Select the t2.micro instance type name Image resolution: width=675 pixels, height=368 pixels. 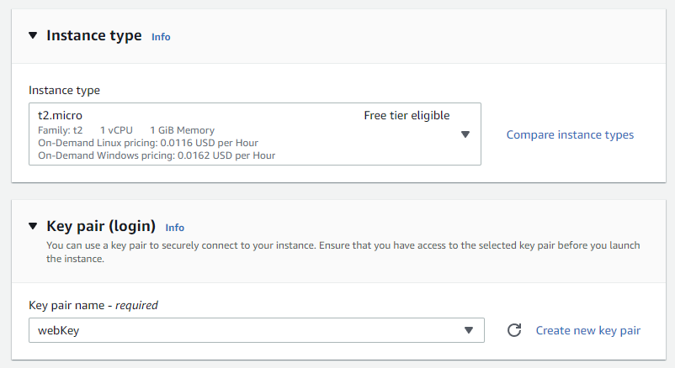pos(60,115)
